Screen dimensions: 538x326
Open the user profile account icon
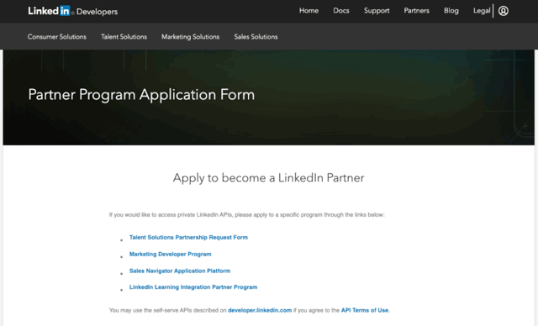pyautogui.click(x=503, y=11)
